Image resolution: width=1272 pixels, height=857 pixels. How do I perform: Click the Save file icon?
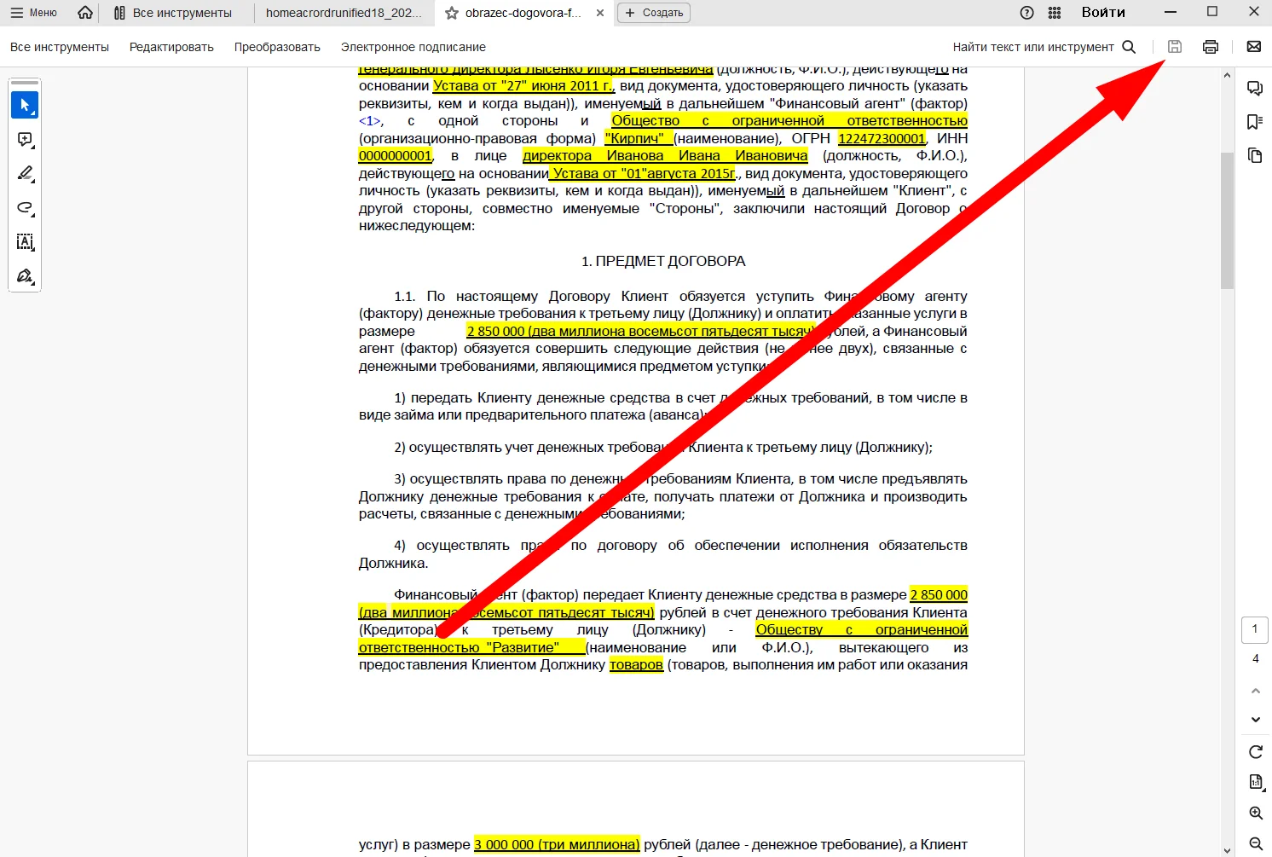tap(1174, 47)
